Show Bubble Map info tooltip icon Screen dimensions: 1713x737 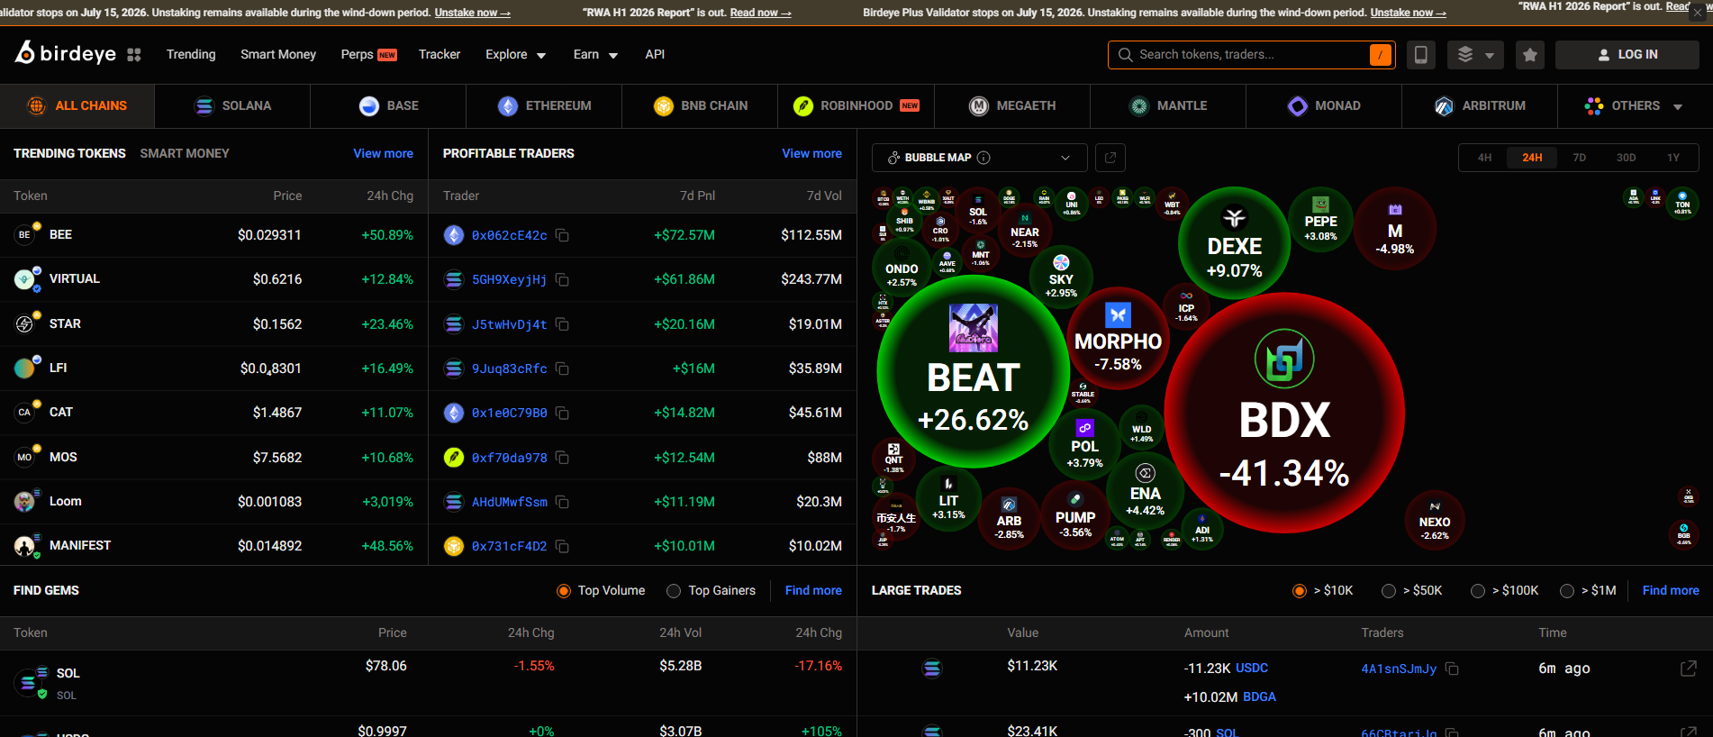tap(983, 158)
